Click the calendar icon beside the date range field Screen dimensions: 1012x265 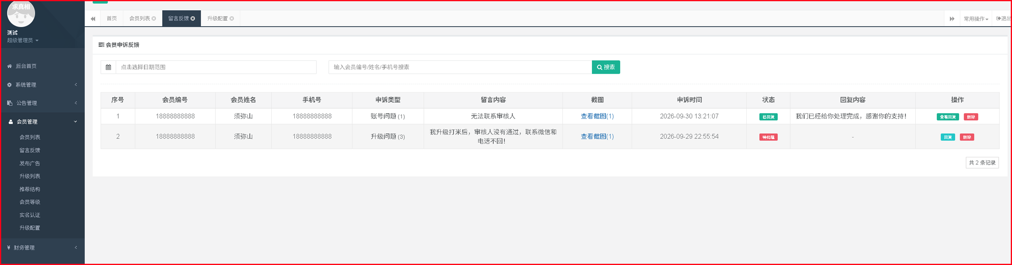[x=108, y=67]
